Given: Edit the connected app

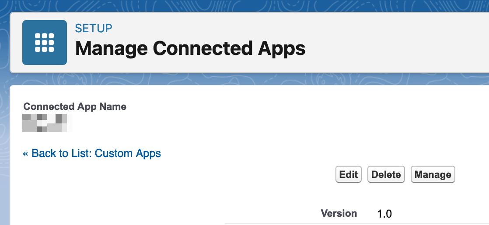Looking at the screenshot, I should [x=349, y=174].
